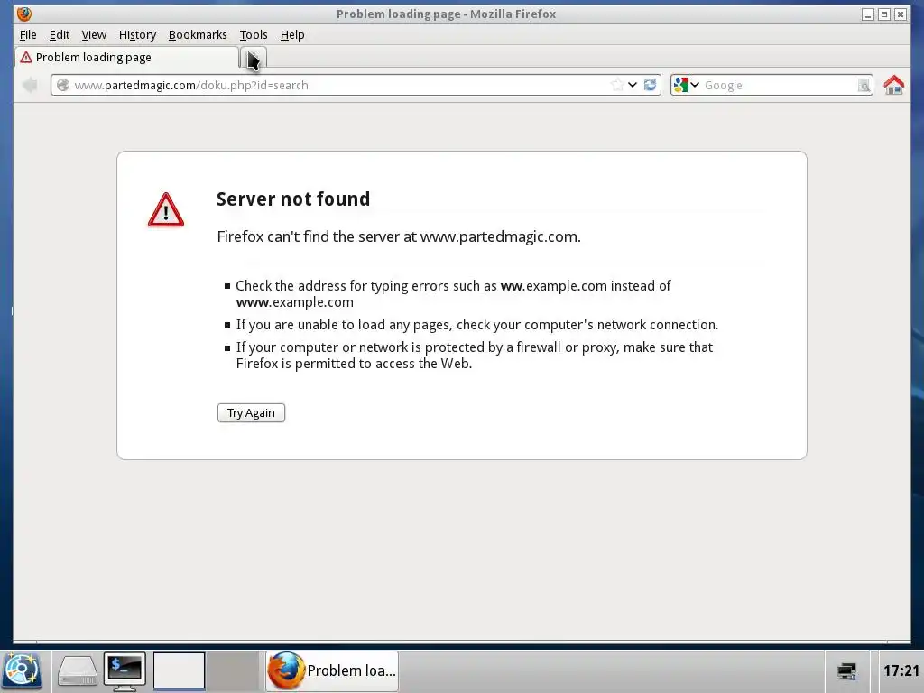
Task: Open the search engine selector dropdown
Action: click(686, 85)
